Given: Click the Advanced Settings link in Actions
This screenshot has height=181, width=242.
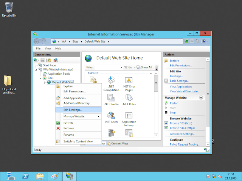Looking at the screenshot, I should (x=182, y=134).
